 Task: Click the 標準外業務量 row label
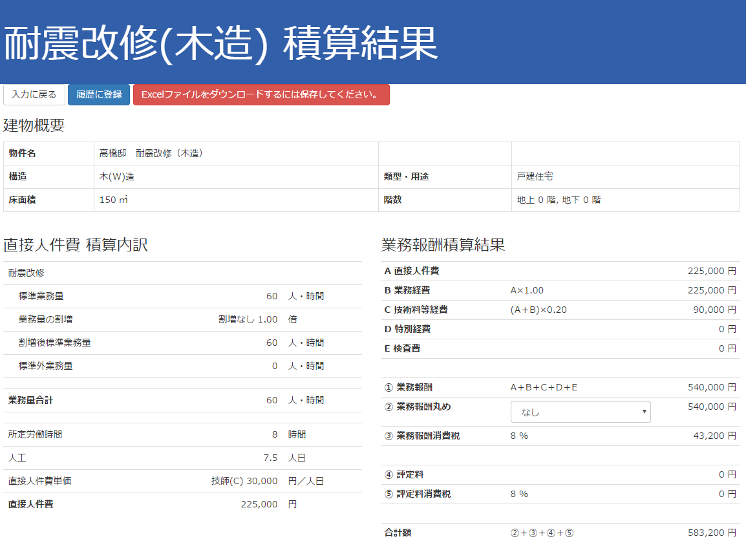pyautogui.click(x=46, y=366)
